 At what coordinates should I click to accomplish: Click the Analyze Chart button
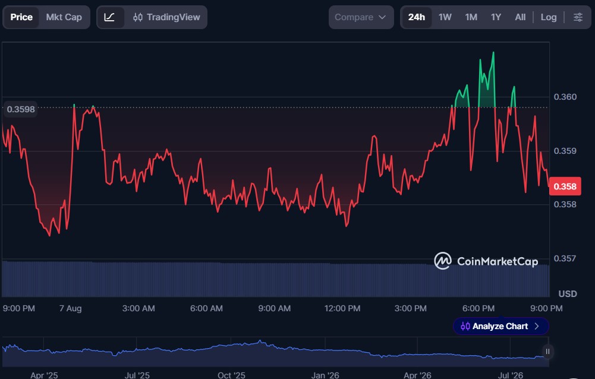click(500, 326)
